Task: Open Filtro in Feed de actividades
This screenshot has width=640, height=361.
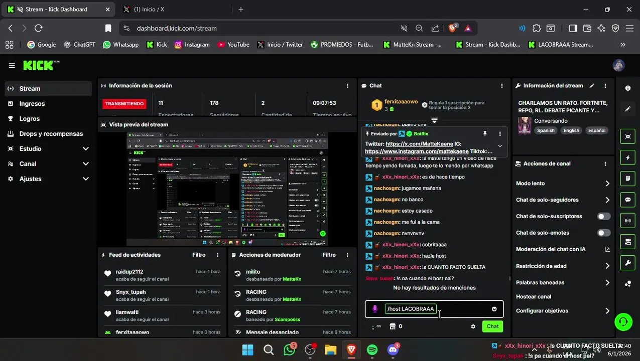Action: pos(199,255)
